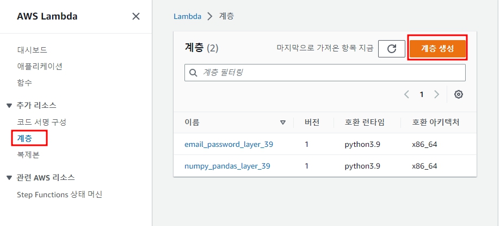The width and height of the screenshot is (500, 226).
Task: Click x86_64 in the email_password_layer_39 row
Action: pos(424,144)
